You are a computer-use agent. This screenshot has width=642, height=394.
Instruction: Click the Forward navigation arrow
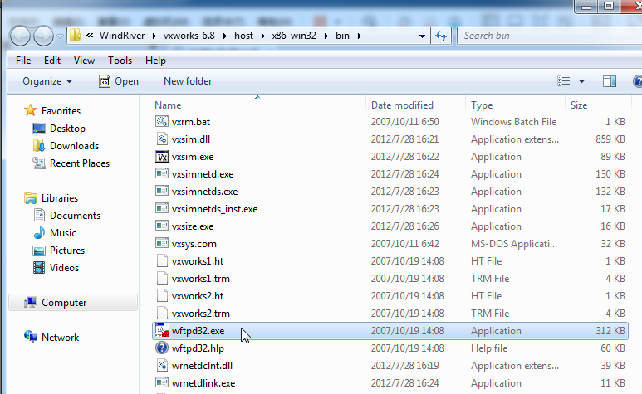[x=43, y=36]
